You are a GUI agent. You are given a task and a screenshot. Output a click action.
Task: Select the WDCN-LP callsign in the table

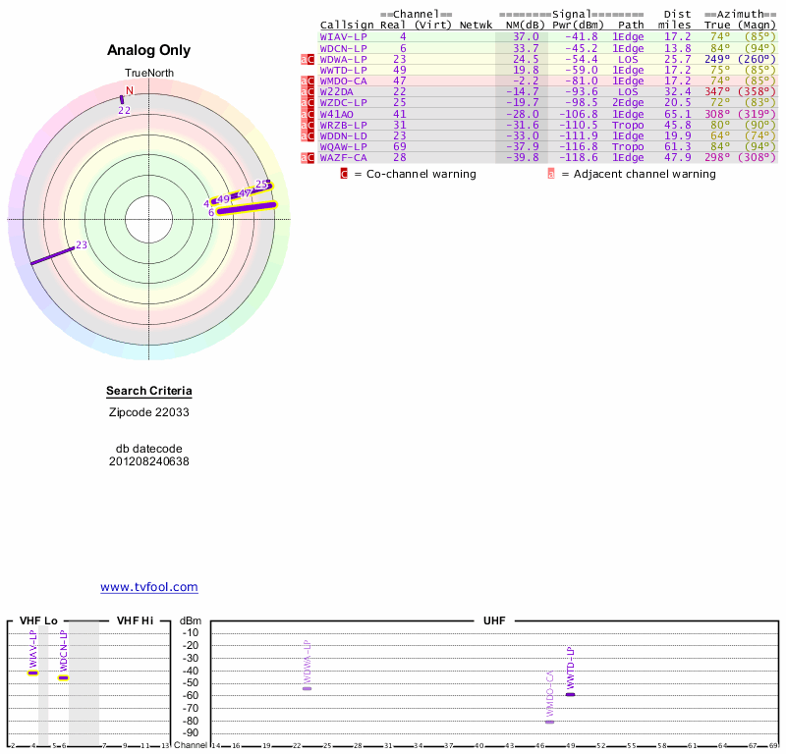click(343, 48)
